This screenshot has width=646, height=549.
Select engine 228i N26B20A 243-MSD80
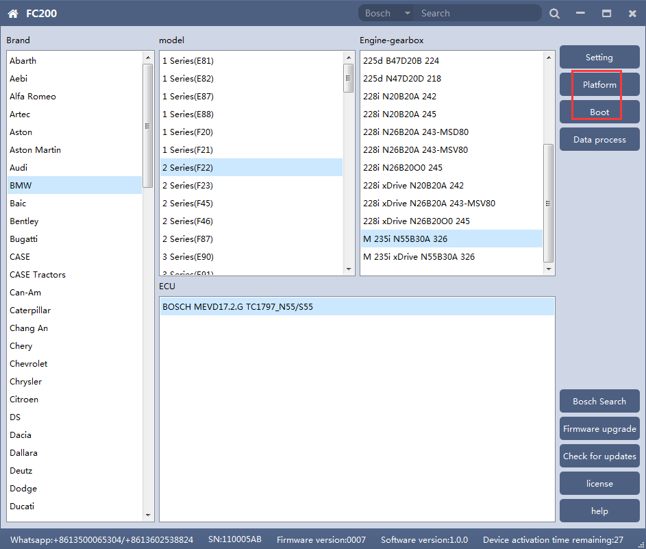pos(452,132)
